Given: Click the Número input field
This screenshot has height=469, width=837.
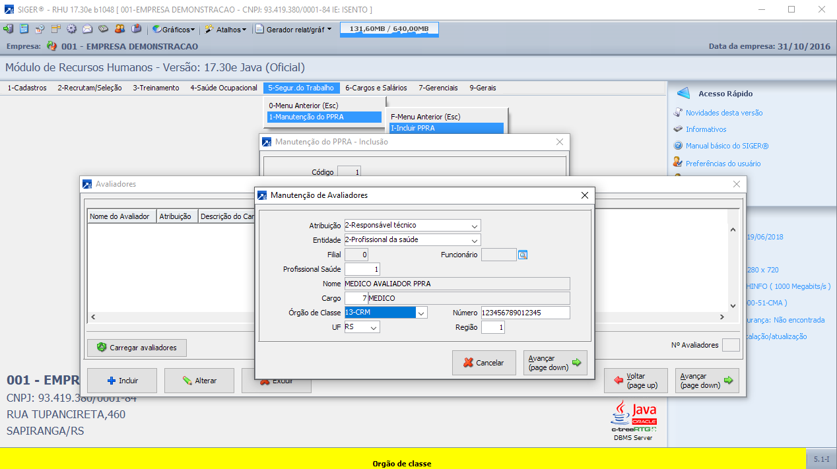Looking at the screenshot, I should point(525,313).
